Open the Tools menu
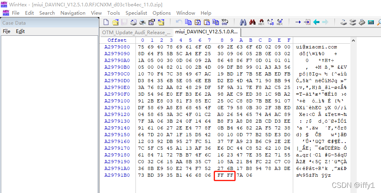Image resolution: width=381 pixels, height=193 pixels. [x=114, y=13]
